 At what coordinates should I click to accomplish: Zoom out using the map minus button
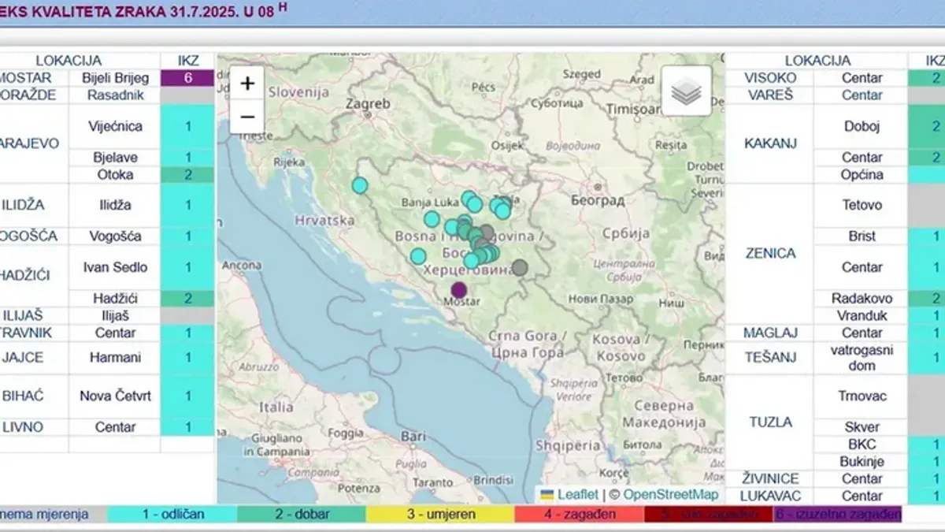pyautogui.click(x=248, y=115)
